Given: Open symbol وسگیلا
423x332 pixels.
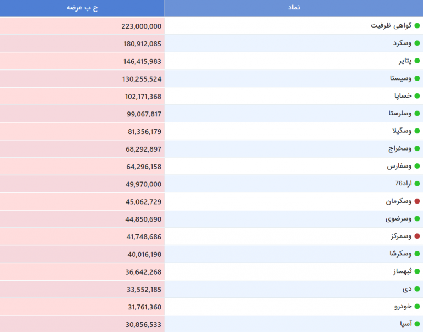Looking at the screenshot, I should (x=402, y=131).
